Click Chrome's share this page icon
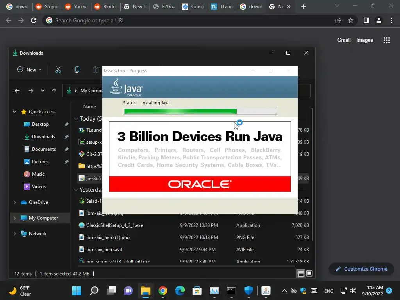 (338, 20)
